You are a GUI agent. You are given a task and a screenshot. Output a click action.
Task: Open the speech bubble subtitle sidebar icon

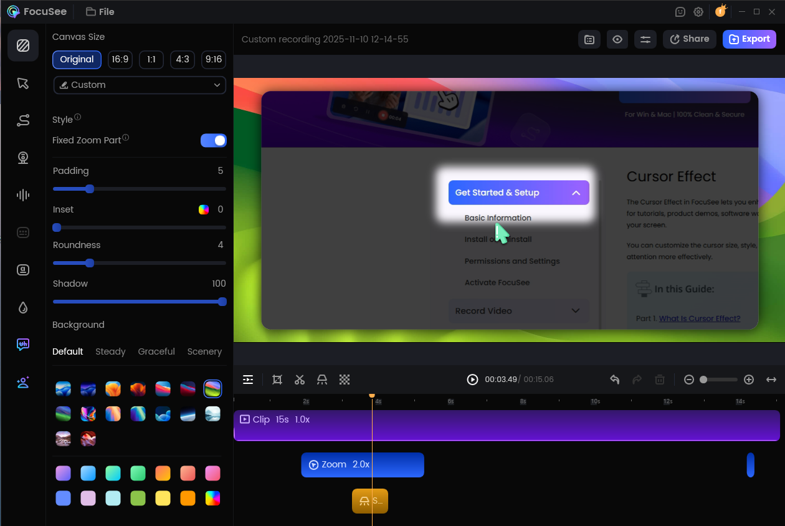(x=23, y=345)
